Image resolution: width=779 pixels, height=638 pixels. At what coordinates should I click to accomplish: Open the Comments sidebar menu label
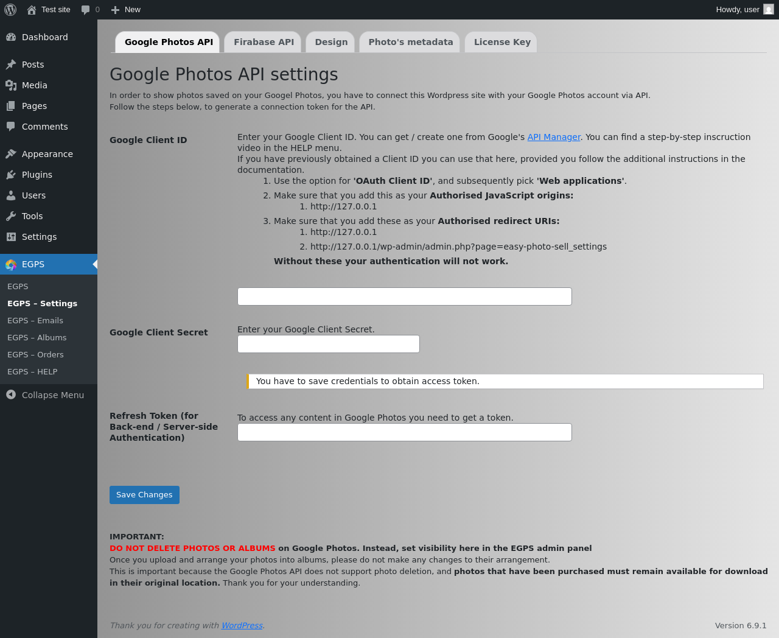[45, 127]
